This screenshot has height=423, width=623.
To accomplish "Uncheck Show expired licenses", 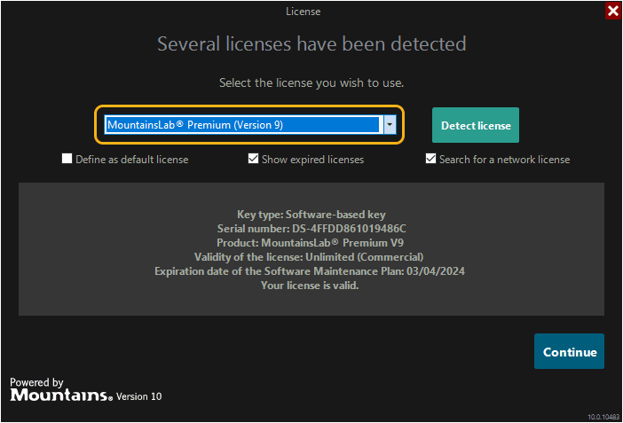I will click(x=253, y=159).
